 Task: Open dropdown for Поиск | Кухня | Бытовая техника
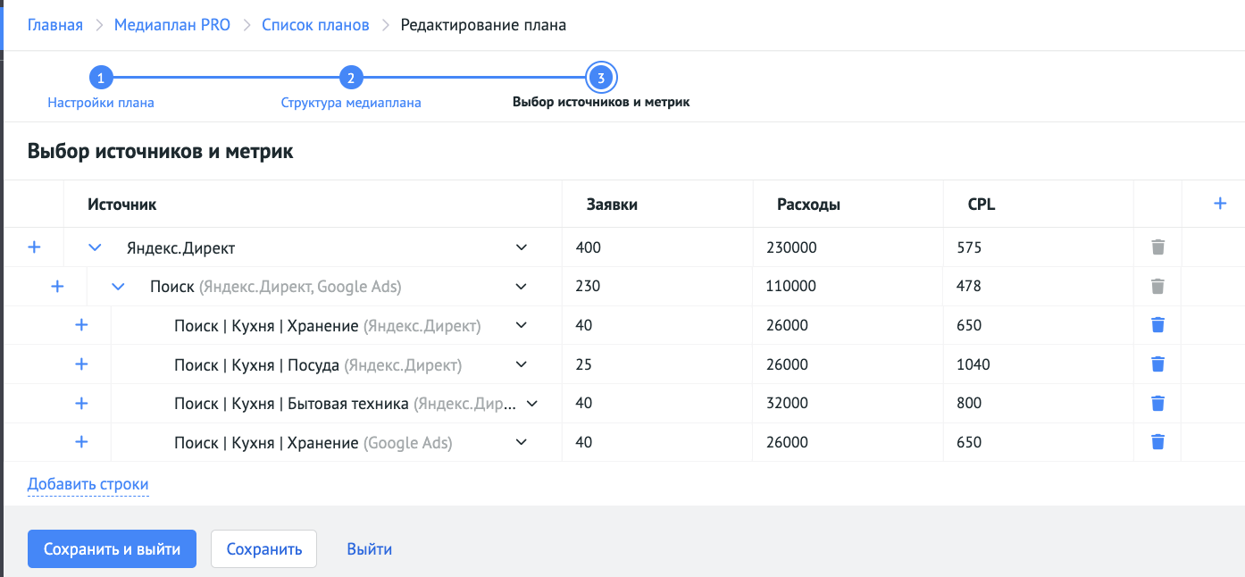point(532,404)
